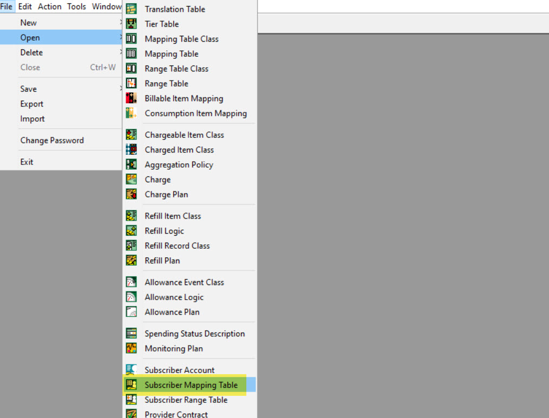Open the Tools menu
The width and height of the screenshot is (549, 418).
76,6
